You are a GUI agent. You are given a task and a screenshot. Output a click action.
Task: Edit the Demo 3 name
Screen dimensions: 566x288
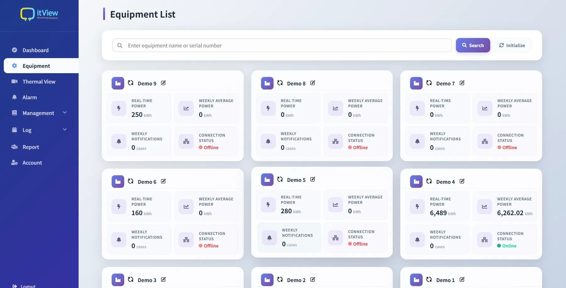coord(164,280)
